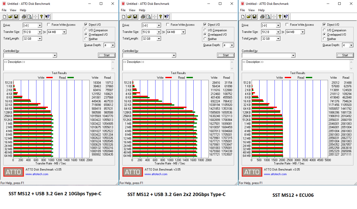Enable Force Write Access in right ATTO window
This screenshot has width=357, height=209.
pos(287,25)
